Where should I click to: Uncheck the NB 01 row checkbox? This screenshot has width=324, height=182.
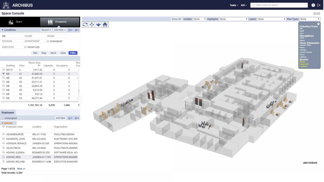coord(4,74)
